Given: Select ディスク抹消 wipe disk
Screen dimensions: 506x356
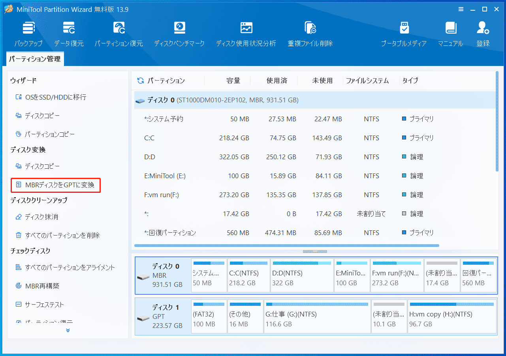Looking at the screenshot, I should 37,217.
